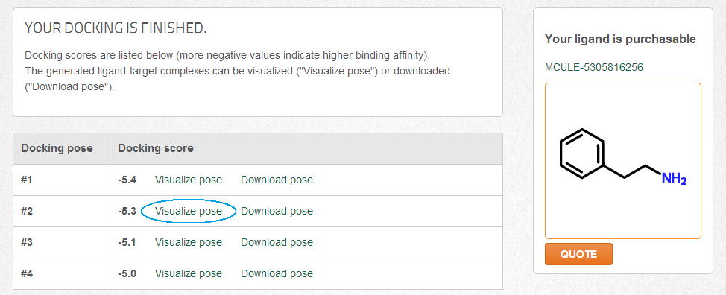Click the orange QUOTE button
Image resolution: width=726 pixels, height=295 pixels.
click(578, 254)
